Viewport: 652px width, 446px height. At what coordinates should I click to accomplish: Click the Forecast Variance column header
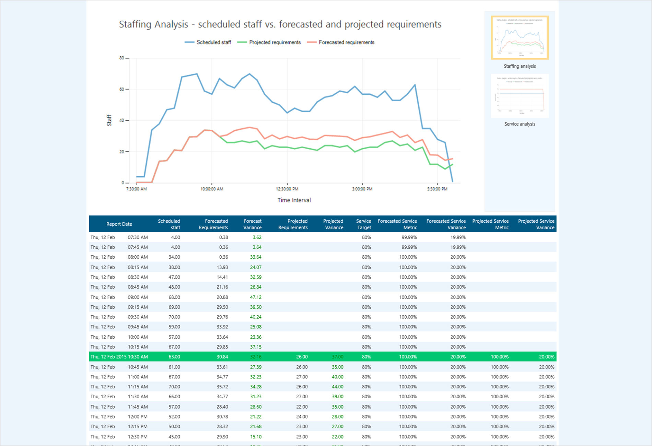pos(253,224)
